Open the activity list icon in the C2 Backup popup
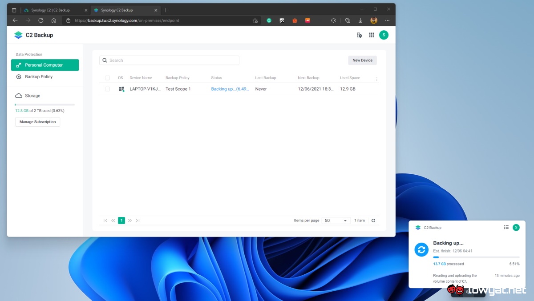The width and height of the screenshot is (534, 301). pos(506,227)
